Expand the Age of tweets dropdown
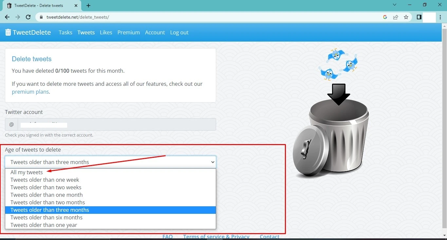 coord(110,162)
